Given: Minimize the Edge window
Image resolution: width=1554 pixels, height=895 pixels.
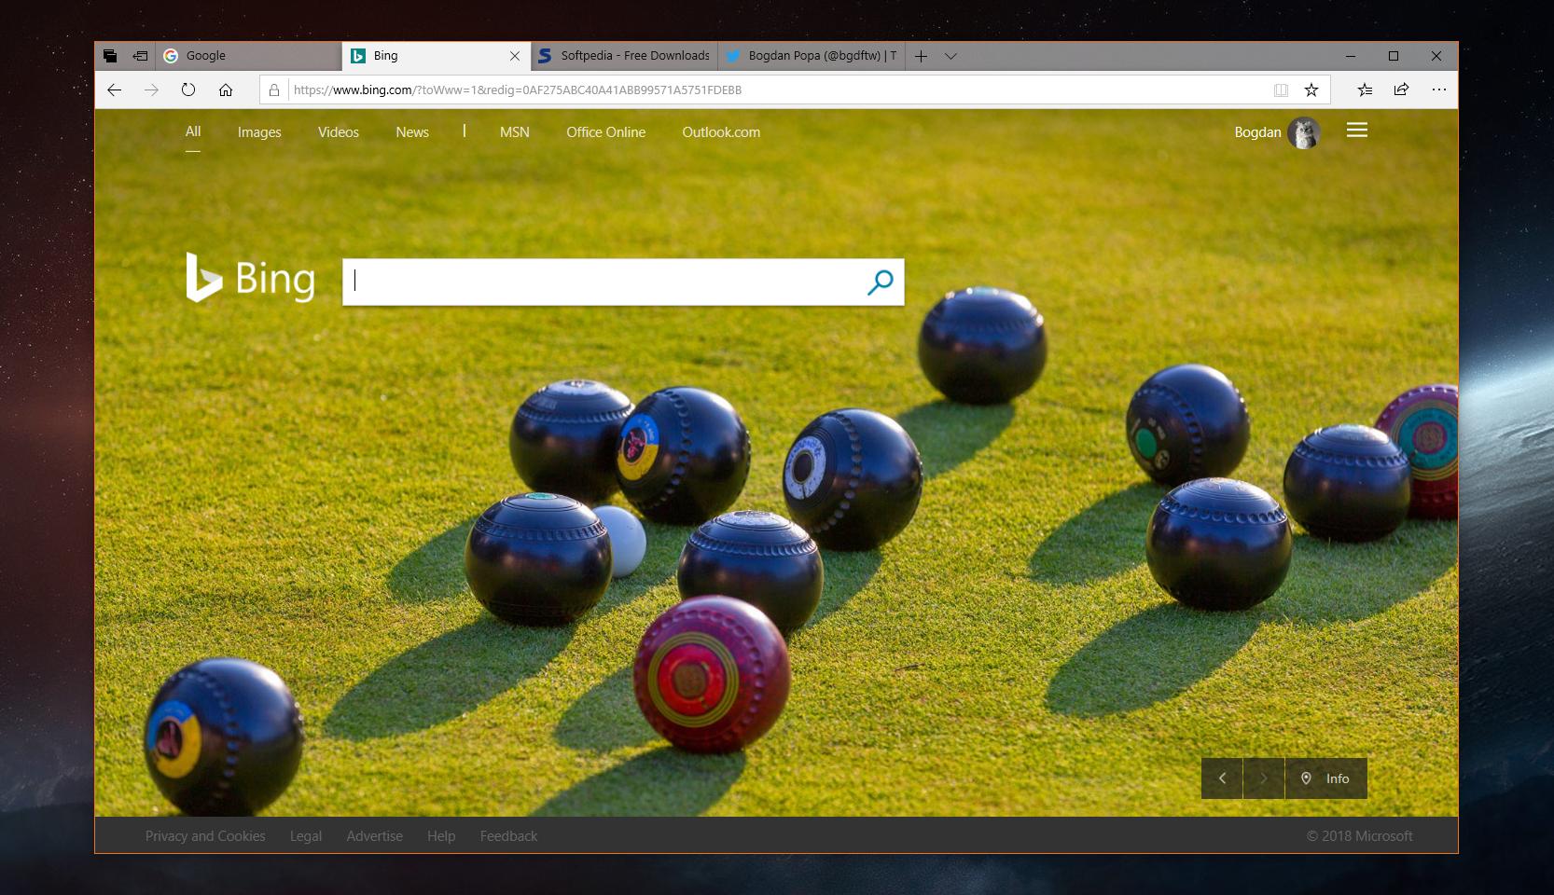Looking at the screenshot, I should tap(1351, 56).
